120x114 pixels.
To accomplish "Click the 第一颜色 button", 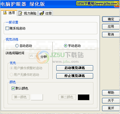I will [x=21, y=97].
